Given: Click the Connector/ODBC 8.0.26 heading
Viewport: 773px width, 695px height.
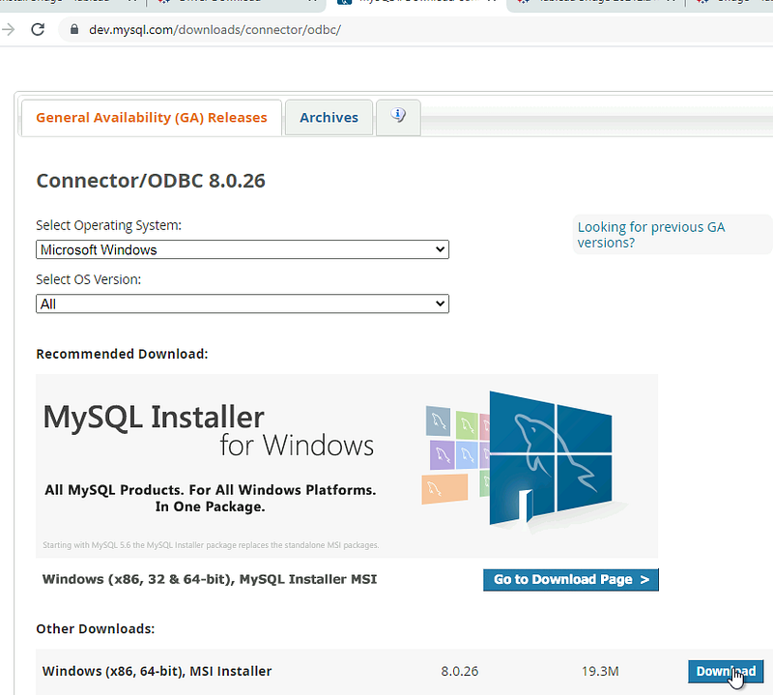Looking at the screenshot, I should tap(151, 181).
